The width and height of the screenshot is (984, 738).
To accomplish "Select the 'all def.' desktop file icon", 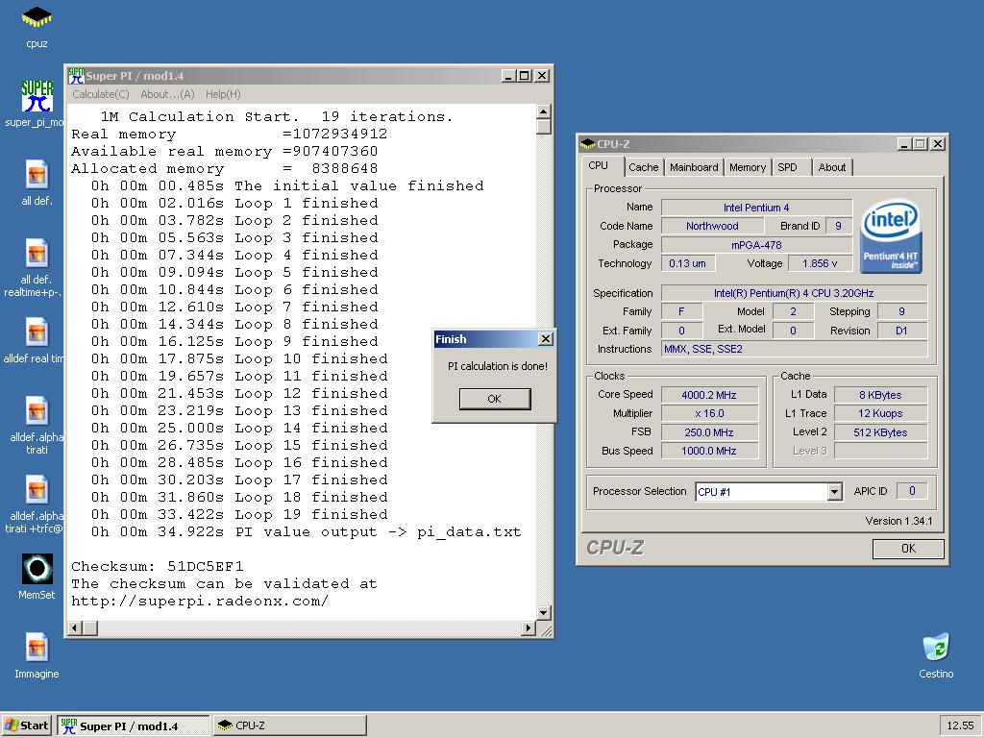I will [x=37, y=184].
